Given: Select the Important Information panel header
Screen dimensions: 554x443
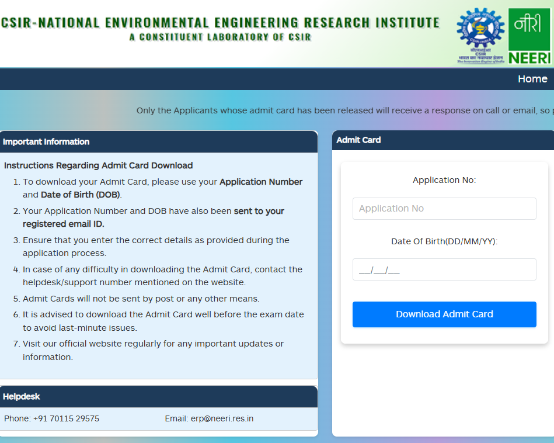Looking at the screenshot, I should pos(47,141).
